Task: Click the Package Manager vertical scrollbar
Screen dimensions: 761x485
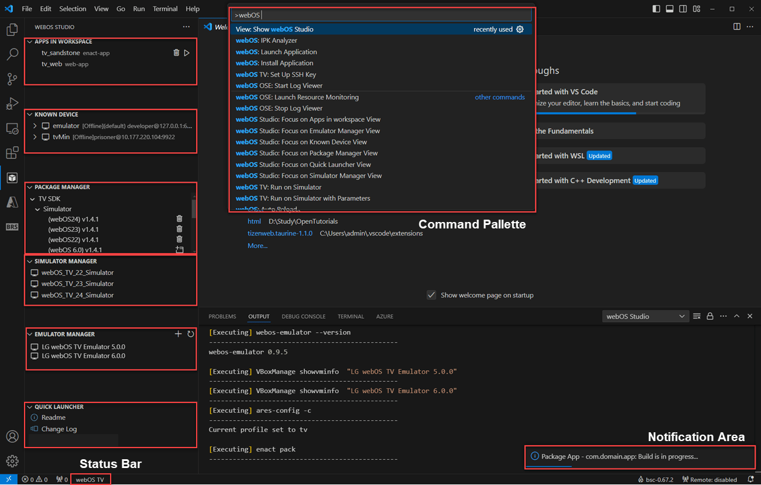Action: 194,209
